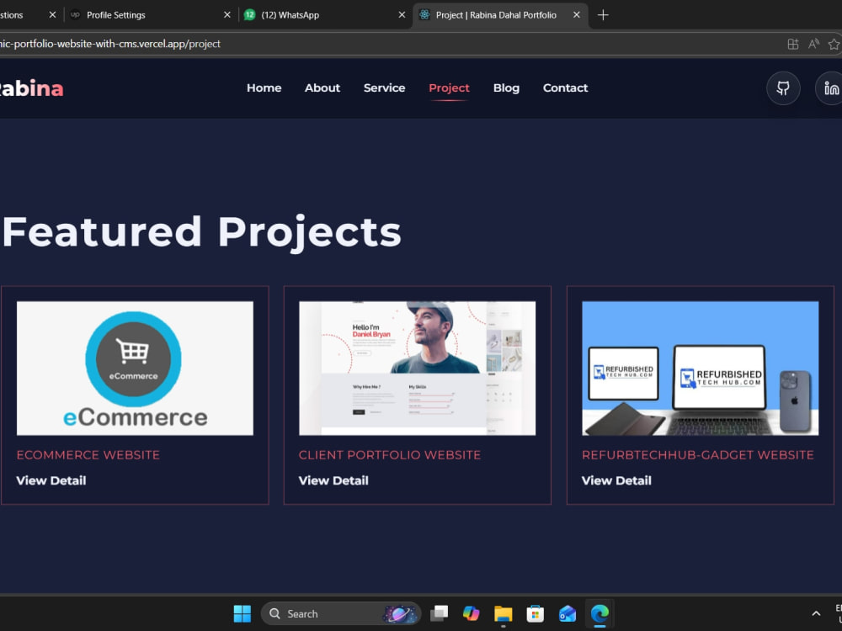Open the About page
Viewport: 842px width, 631px height.
(322, 88)
